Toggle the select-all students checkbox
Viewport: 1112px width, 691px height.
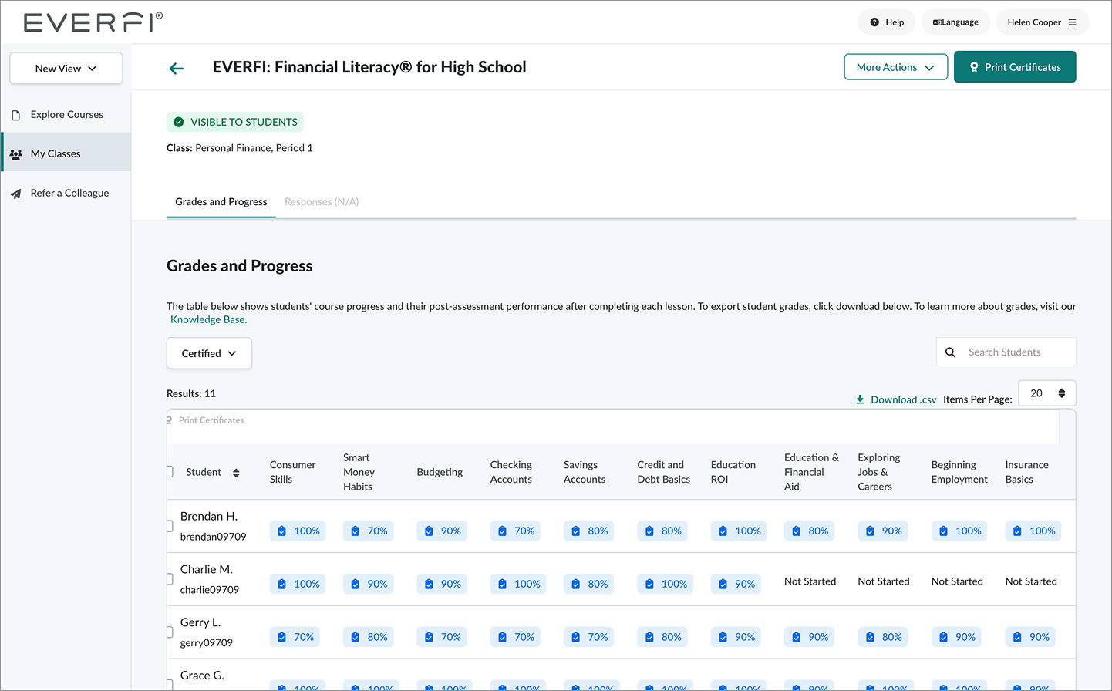[x=170, y=472]
